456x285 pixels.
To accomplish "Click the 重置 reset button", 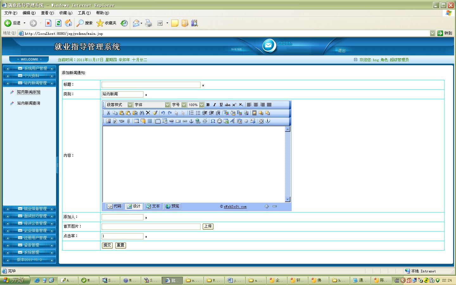I will coord(121,245).
